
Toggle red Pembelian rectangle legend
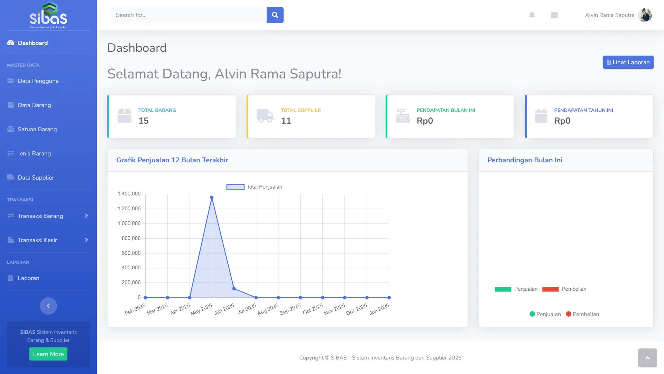click(564, 289)
